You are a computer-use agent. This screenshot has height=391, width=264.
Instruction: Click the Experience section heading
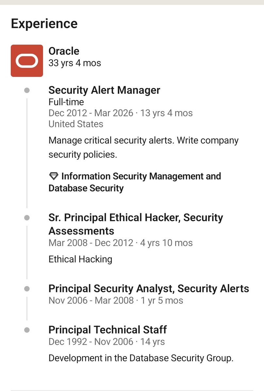pos(44,23)
